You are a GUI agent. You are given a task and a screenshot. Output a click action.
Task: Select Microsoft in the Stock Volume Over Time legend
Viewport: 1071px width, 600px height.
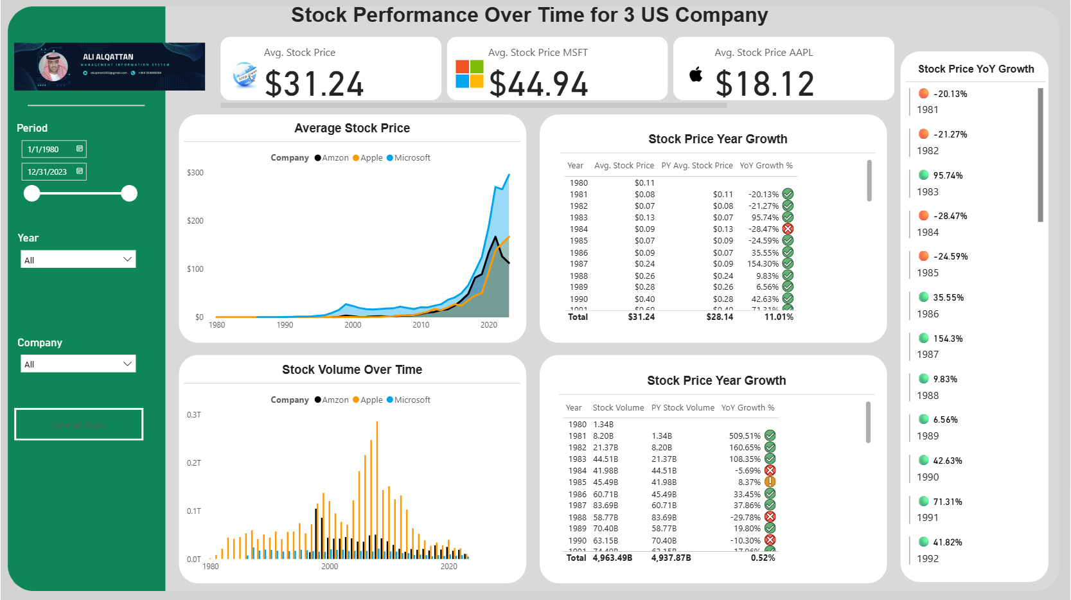click(x=409, y=400)
